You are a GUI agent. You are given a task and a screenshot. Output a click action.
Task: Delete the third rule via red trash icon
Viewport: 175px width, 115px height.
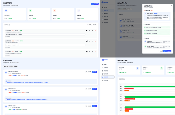coord(95,52)
